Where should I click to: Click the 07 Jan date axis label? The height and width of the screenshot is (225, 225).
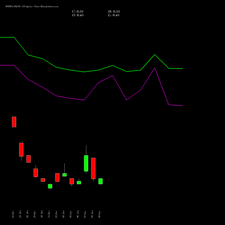[x=85, y=214]
